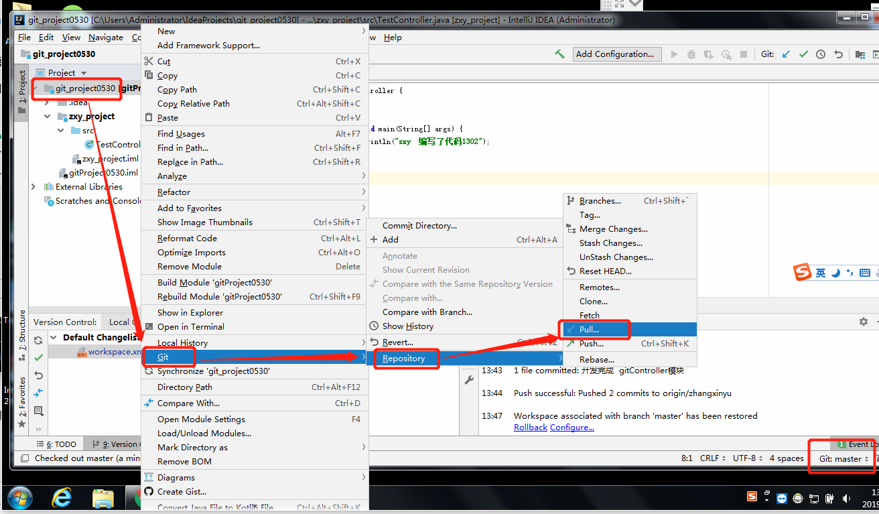The image size is (879, 514).
Task: Click Commit Directory... in Git submenu
Action: [465, 226]
